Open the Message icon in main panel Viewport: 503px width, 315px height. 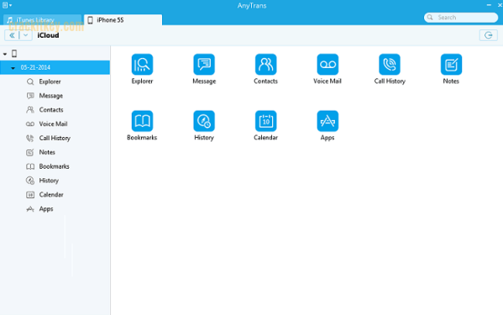point(204,65)
